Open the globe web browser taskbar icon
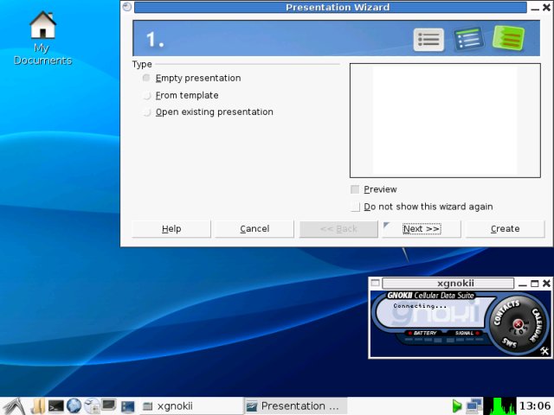 click(x=74, y=405)
